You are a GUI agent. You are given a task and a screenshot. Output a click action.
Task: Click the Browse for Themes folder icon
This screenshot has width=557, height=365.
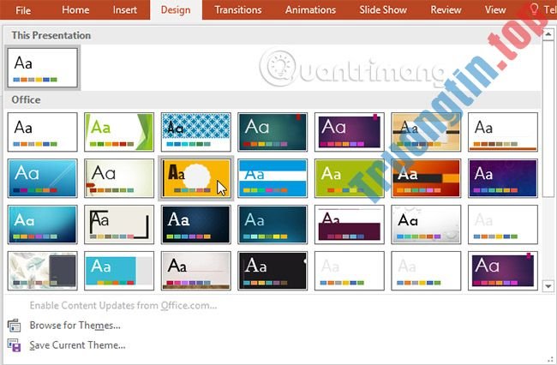(x=15, y=326)
